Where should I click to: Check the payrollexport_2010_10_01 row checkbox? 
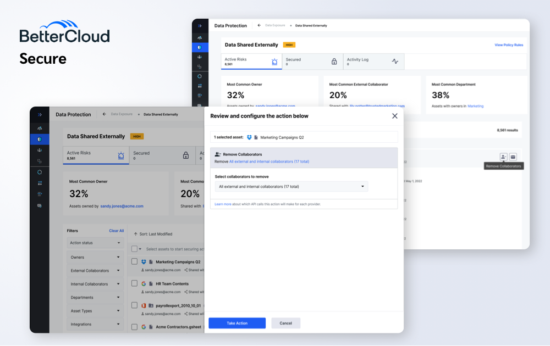click(x=134, y=305)
